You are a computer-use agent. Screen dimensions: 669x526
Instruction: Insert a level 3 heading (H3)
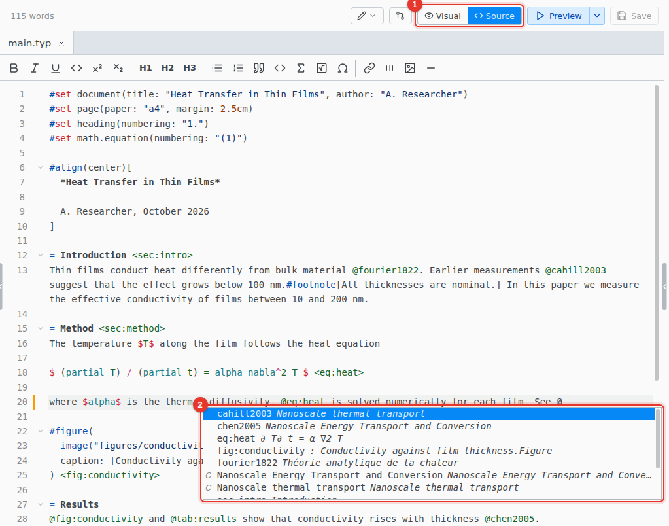coord(190,68)
